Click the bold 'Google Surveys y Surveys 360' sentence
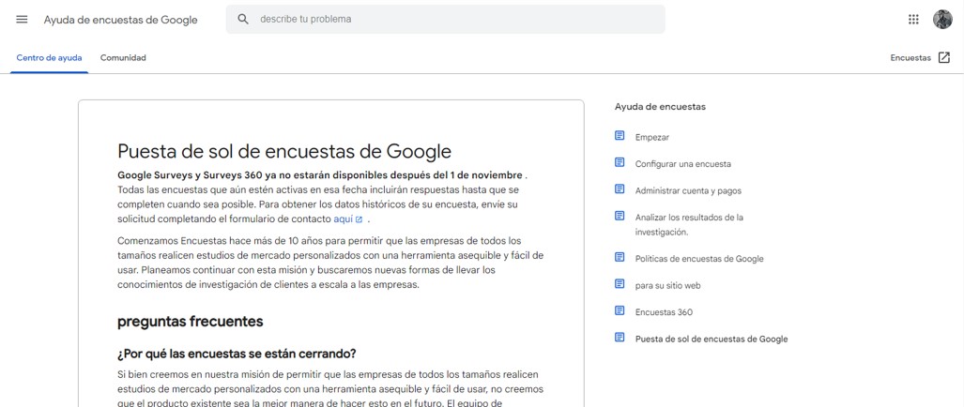This screenshot has height=407, width=964. pyautogui.click(x=321, y=175)
